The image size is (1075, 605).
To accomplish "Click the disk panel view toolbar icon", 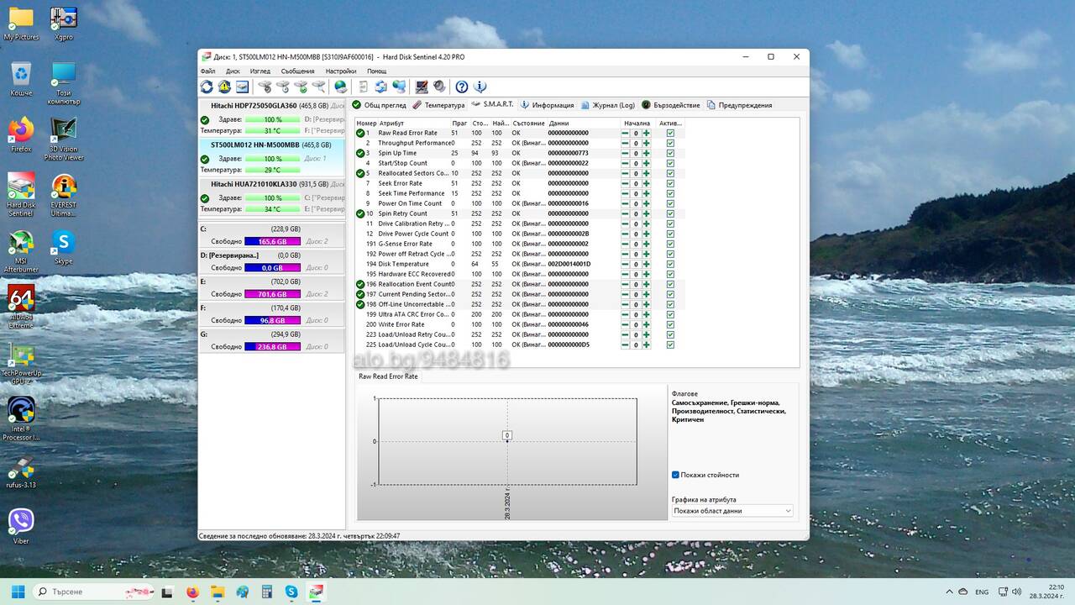I will click(x=242, y=87).
